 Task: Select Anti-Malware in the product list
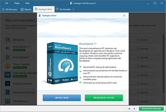(21, 57)
